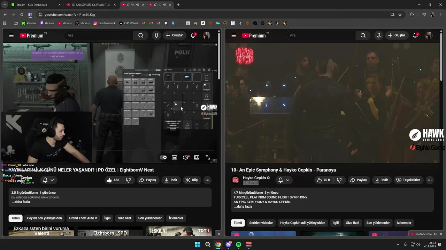Mute the fourth browser tab audio
446x250 pixels.
(x=164, y=5)
